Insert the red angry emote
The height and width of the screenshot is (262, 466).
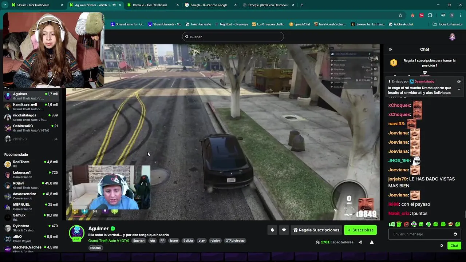[406, 224]
